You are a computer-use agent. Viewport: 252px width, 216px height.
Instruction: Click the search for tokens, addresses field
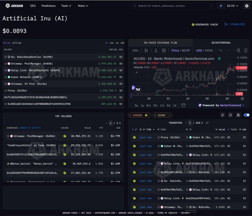pos(173,6)
